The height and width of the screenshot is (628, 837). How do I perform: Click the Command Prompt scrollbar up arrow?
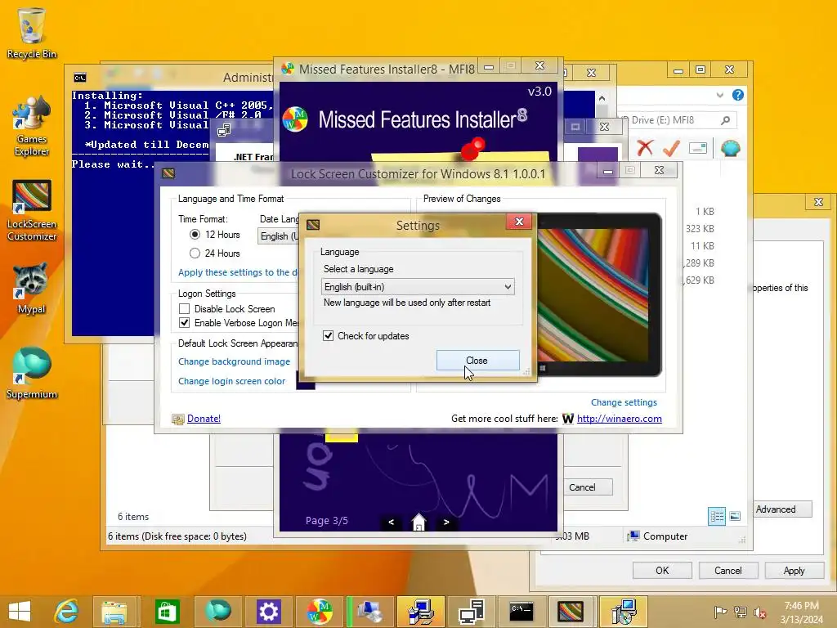point(602,98)
